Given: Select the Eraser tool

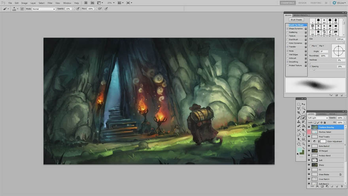Looking at the screenshot, I should click(x=299, y=126).
